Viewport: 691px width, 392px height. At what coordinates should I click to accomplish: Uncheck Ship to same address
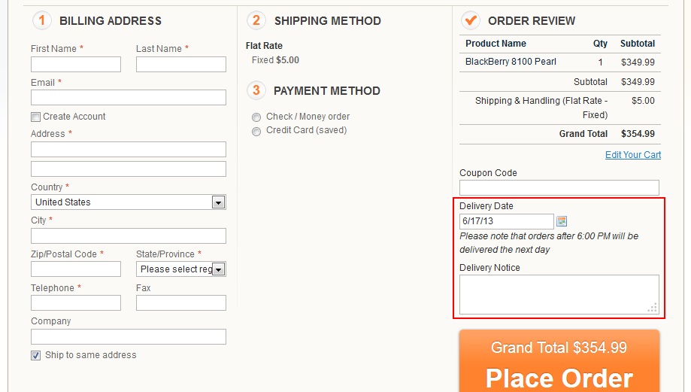[35, 355]
